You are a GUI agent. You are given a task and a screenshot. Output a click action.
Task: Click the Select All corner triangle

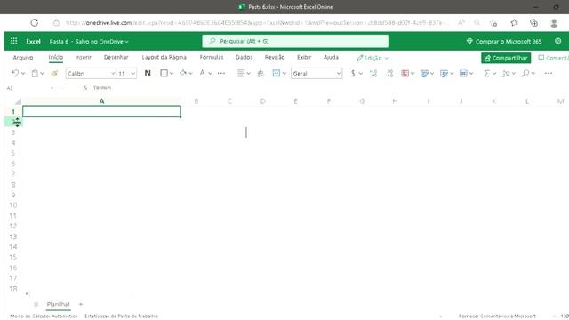tap(18, 101)
